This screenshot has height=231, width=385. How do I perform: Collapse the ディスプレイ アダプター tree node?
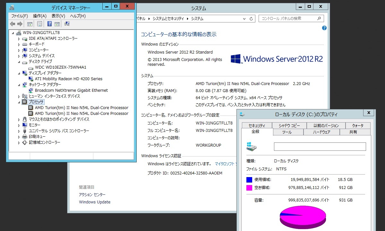[19, 73]
